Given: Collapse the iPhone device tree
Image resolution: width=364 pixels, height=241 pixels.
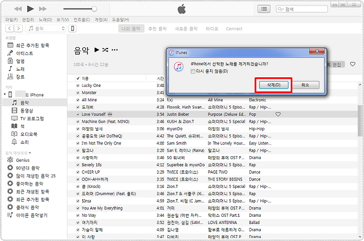Looking at the screenshot, I should click(x=5, y=94).
